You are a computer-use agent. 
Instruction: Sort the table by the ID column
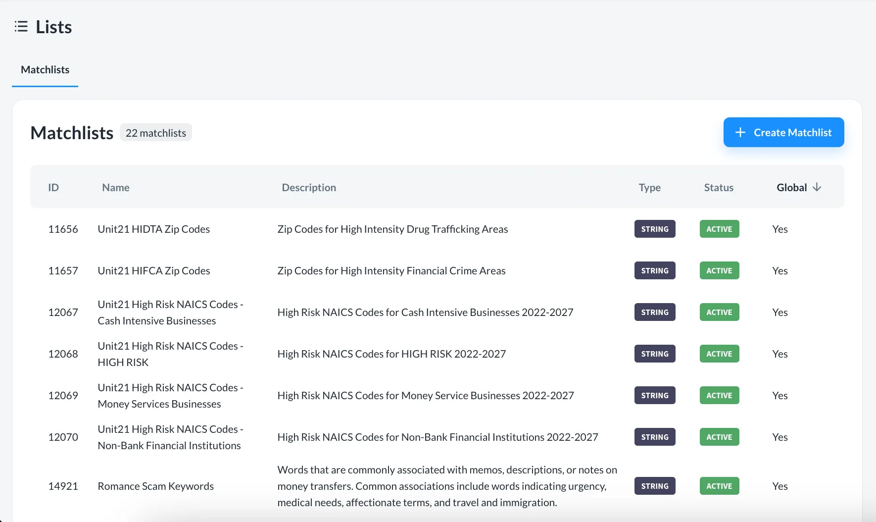click(x=53, y=188)
